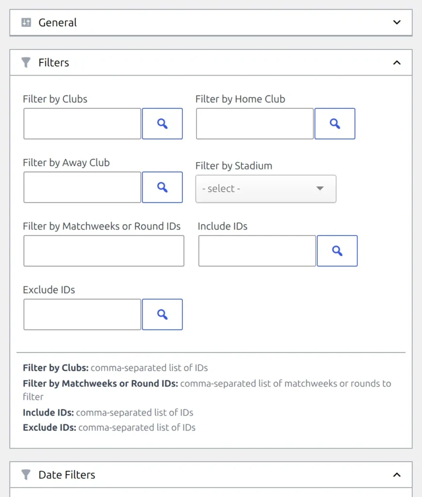Click the Filters section title

54,63
